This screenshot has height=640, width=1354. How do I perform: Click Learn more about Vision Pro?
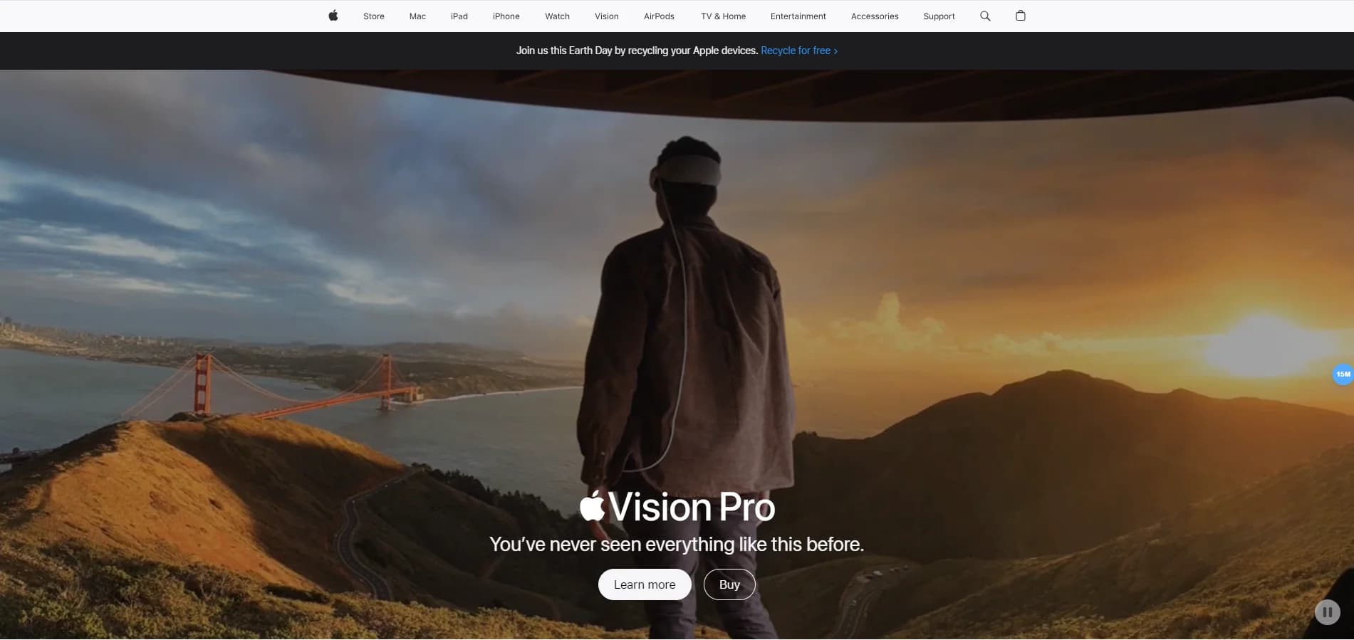(645, 584)
